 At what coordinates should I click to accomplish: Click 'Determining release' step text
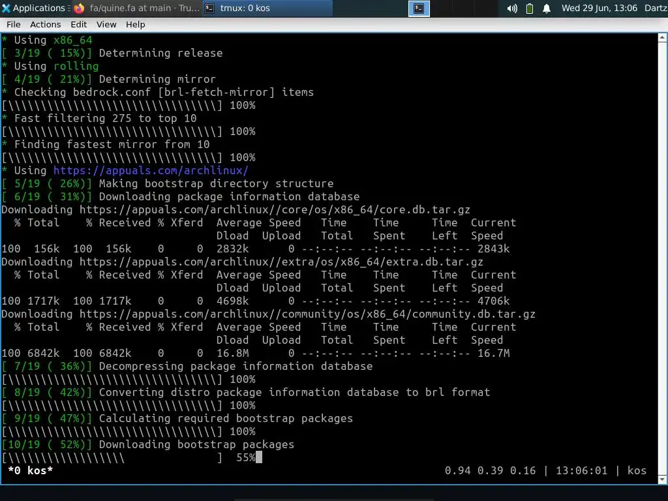(x=160, y=53)
